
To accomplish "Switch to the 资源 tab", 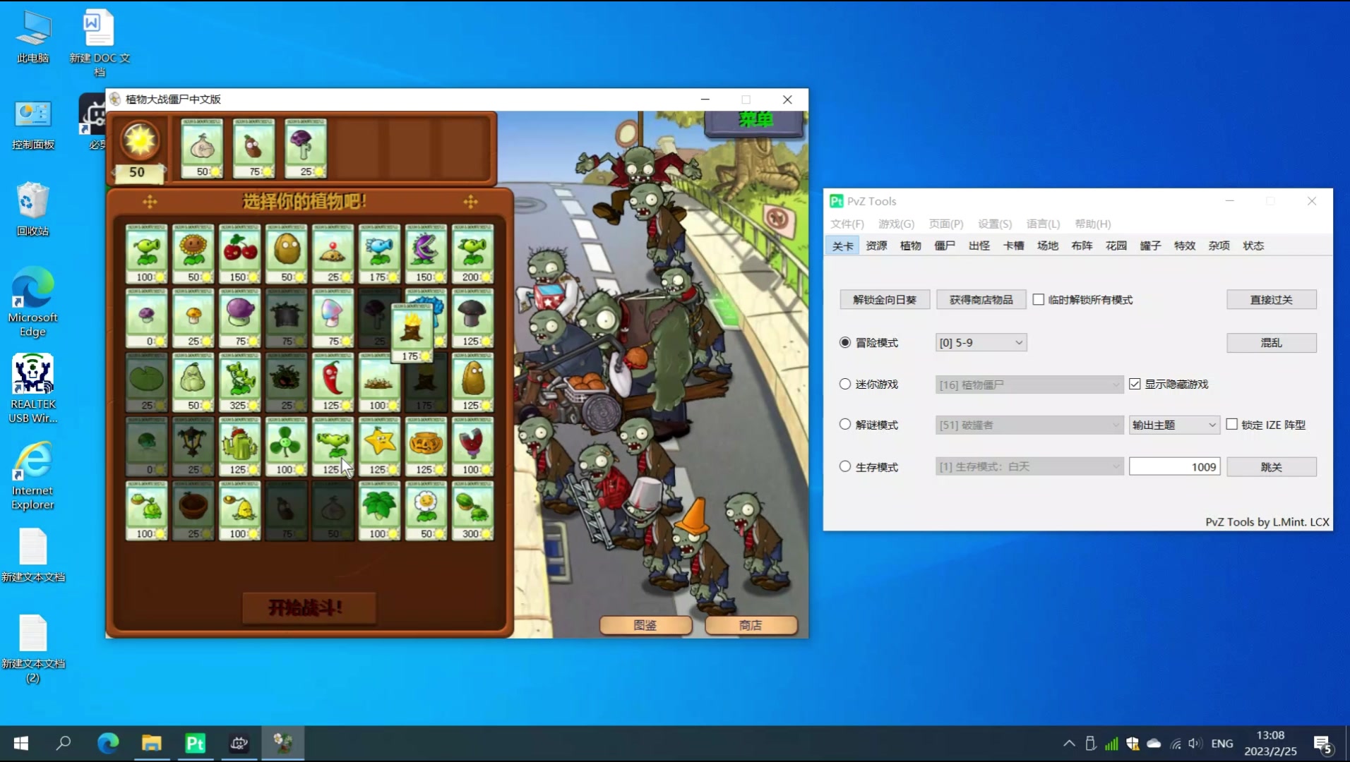I will coord(876,246).
